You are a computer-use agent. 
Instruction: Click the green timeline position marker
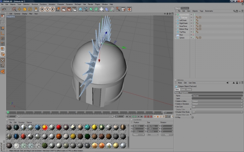click(8, 112)
